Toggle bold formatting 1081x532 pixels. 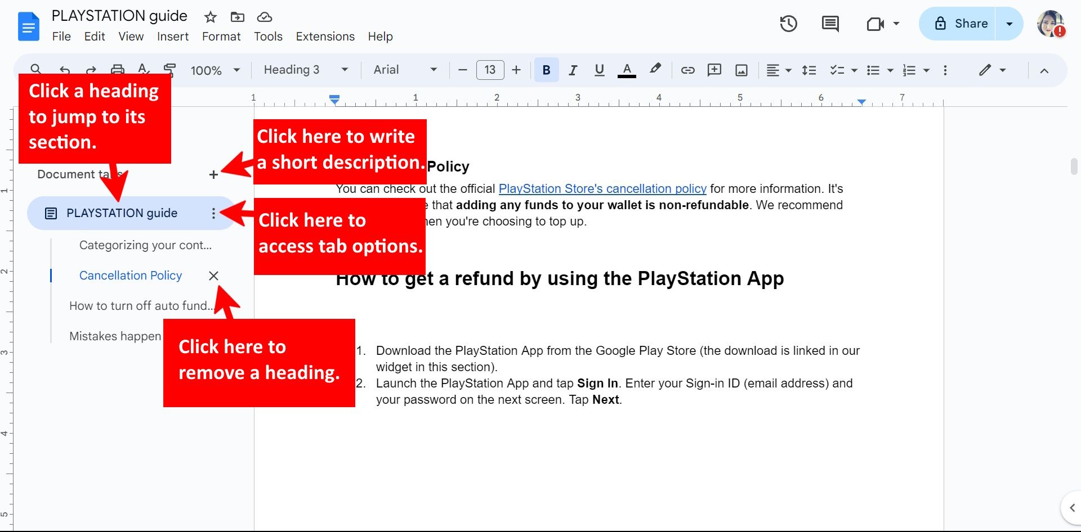(x=546, y=70)
